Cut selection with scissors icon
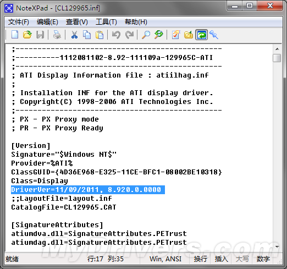Viewport: 287px width, 269px height. point(74,35)
